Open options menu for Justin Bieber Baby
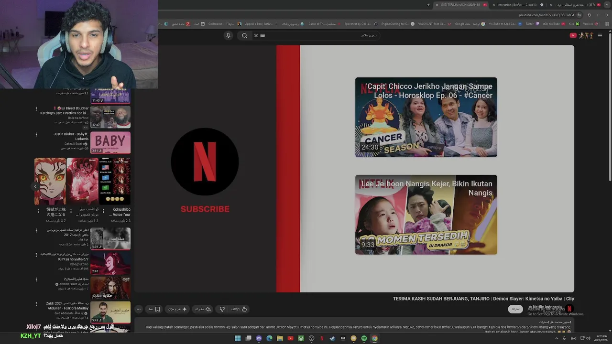This screenshot has width=612, height=344. tap(36, 135)
